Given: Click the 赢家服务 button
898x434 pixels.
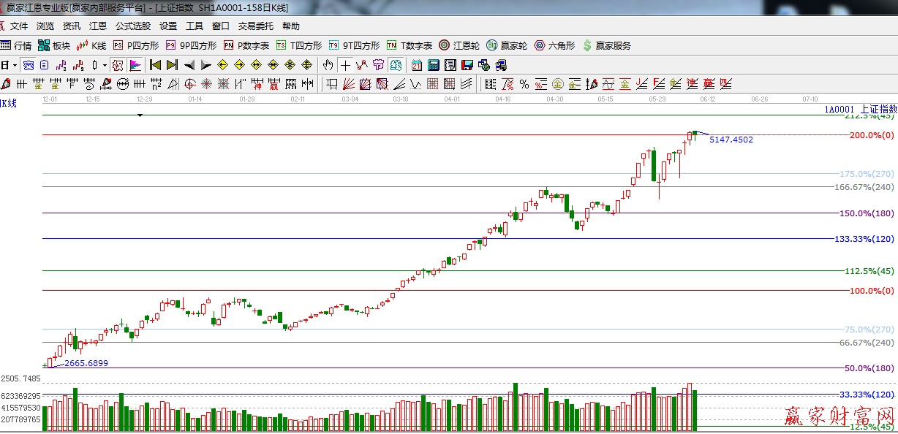Looking at the screenshot, I should click(606, 45).
